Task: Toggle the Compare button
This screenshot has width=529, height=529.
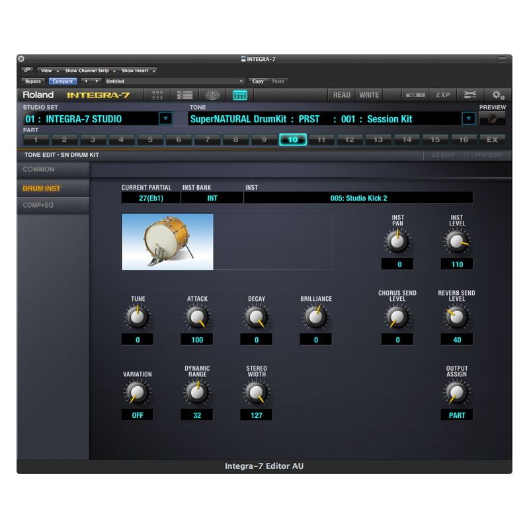Action: 63,81
